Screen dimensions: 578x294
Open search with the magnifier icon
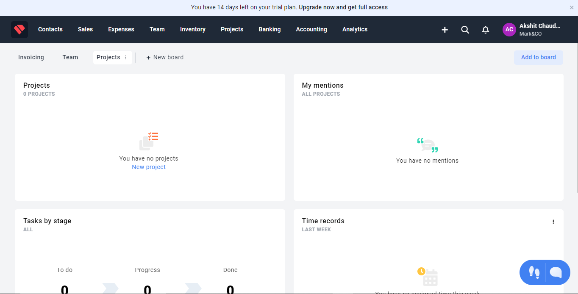pos(465,30)
